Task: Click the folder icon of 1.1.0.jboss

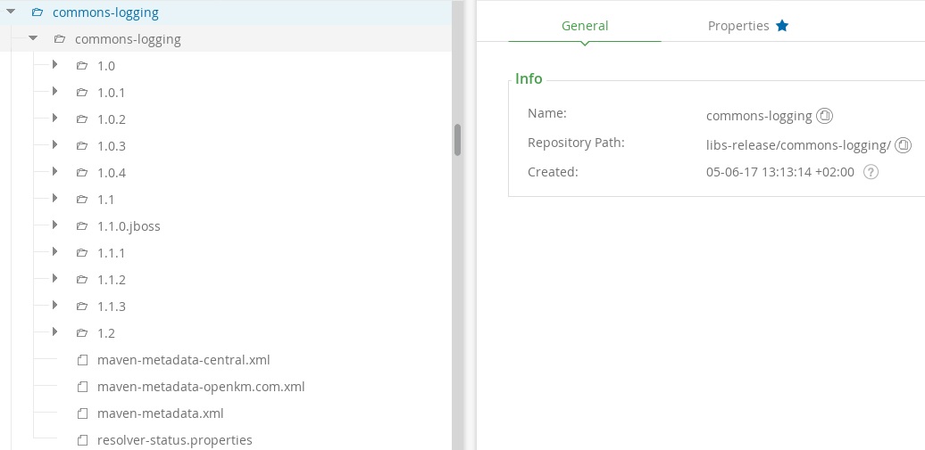Action: pyautogui.click(x=82, y=226)
